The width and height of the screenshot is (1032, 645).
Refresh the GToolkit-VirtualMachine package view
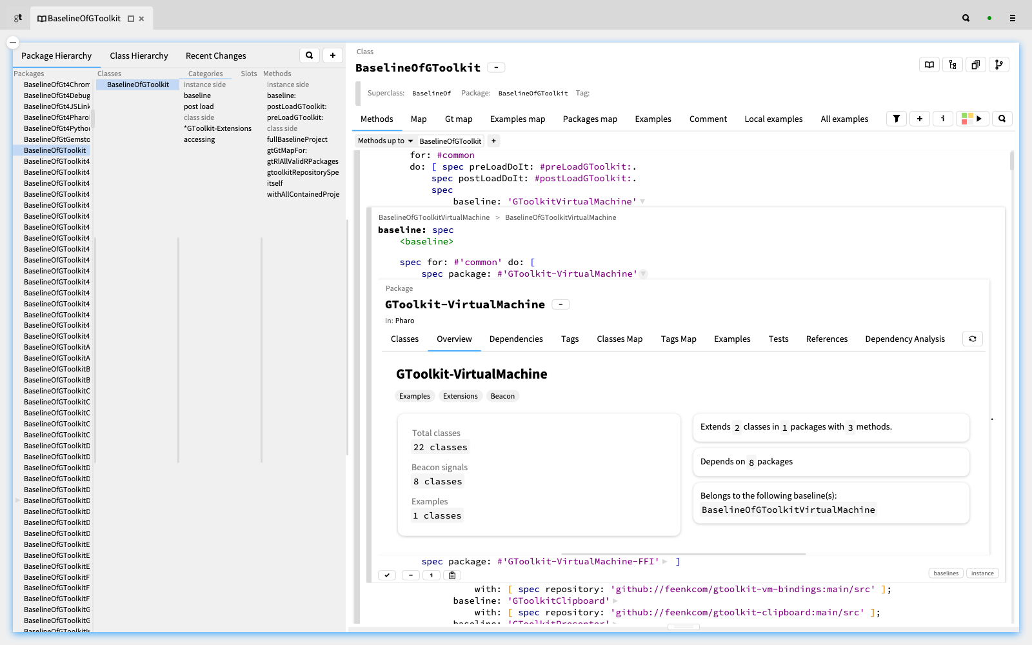pyautogui.click(x=973, y=339)
